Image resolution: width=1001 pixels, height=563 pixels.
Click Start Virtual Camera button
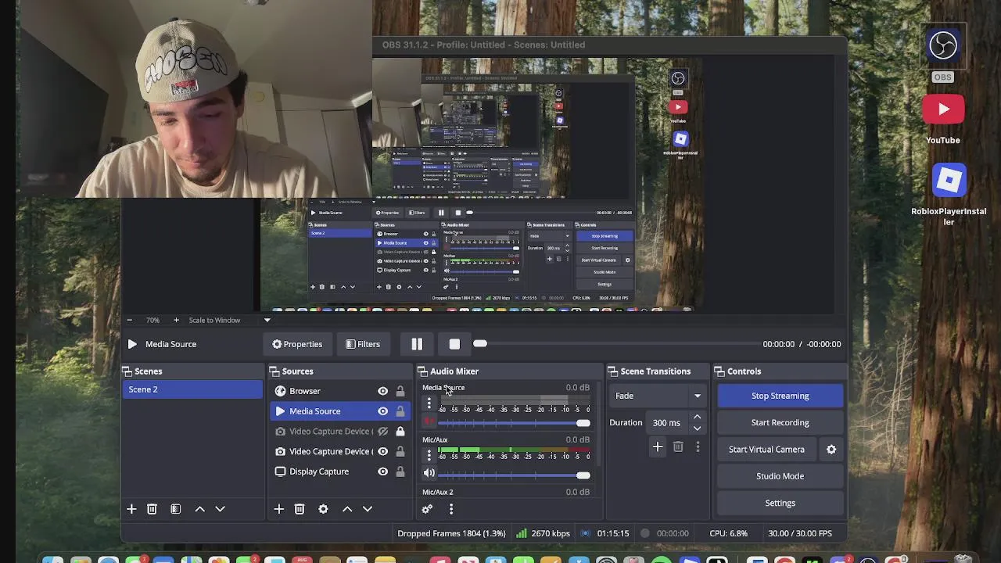[766, 450]
